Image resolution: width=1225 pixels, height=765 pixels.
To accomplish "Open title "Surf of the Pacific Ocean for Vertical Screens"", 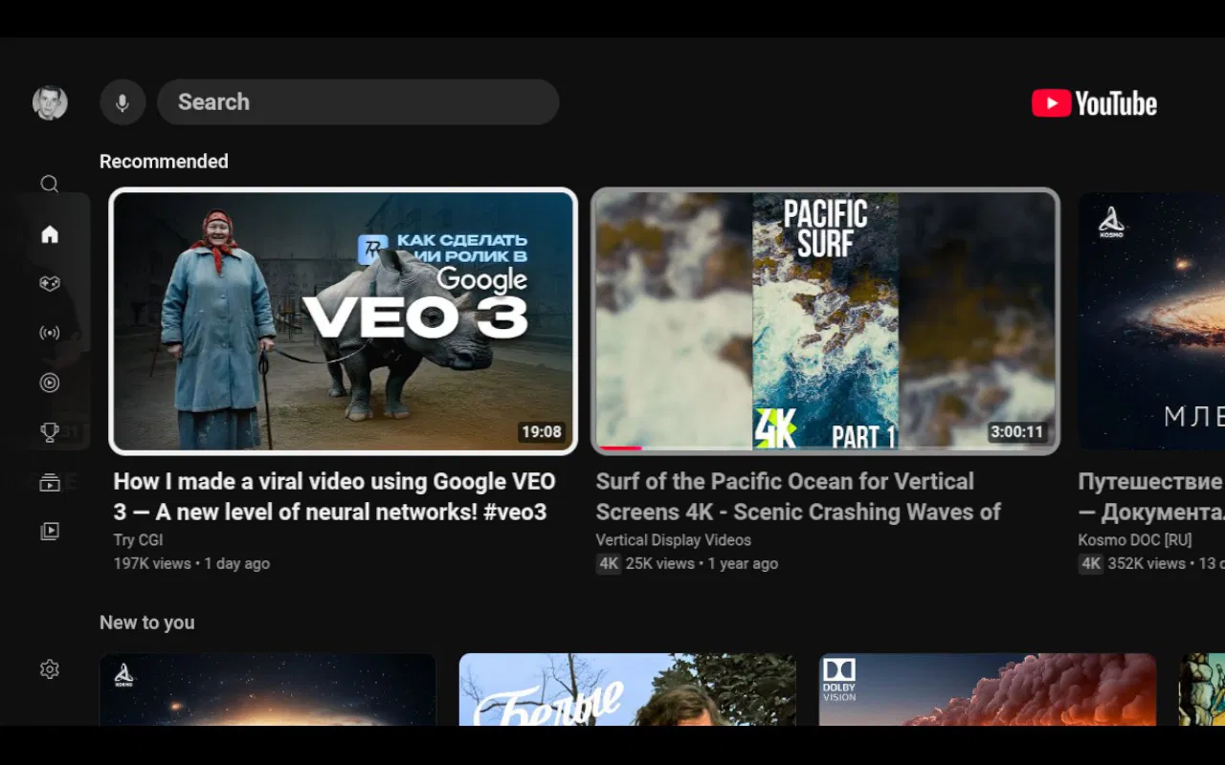I will [x=798, y=496].
